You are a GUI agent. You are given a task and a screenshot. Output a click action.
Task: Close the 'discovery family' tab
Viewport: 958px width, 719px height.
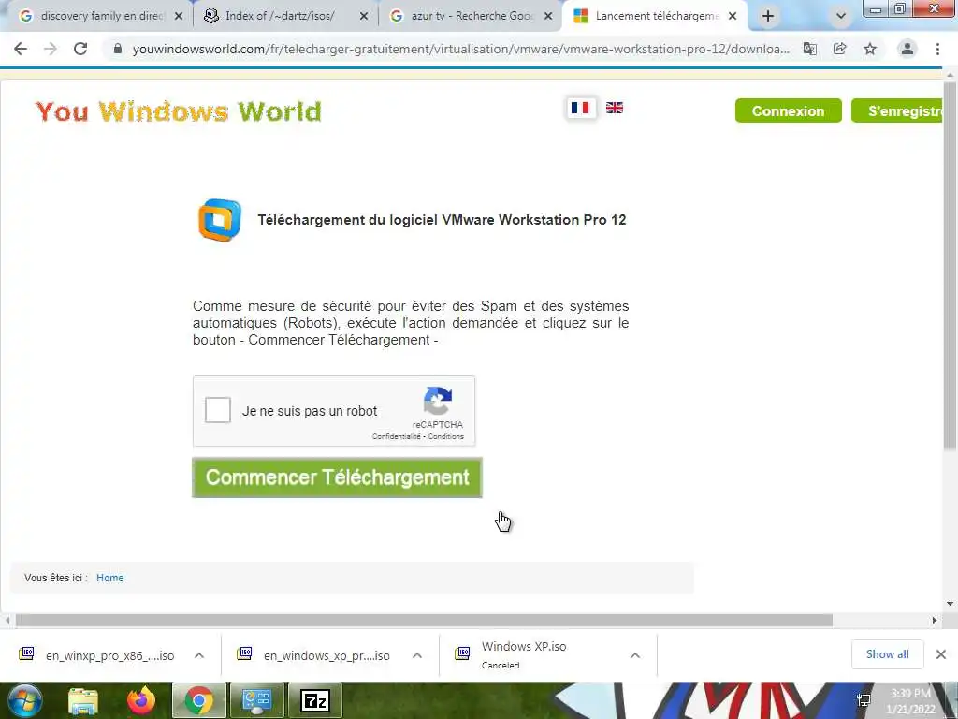point(179,17)
